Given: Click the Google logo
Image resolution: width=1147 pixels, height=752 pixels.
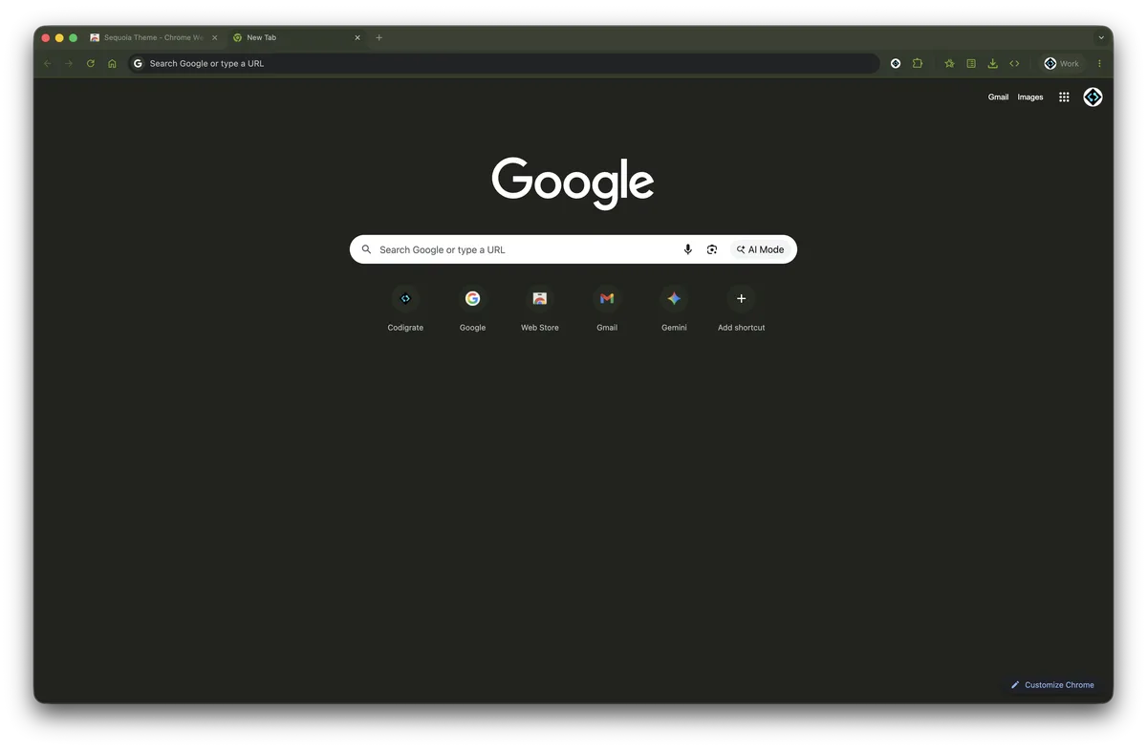Looking at the screenshot, I should point(573,183).
